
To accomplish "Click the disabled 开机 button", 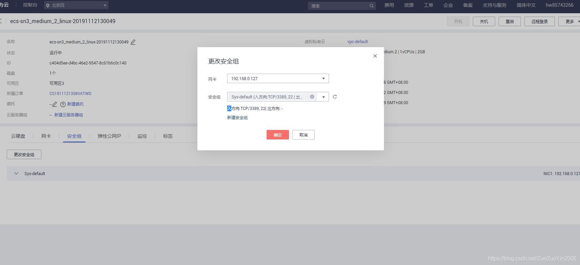I will point(458,21).
